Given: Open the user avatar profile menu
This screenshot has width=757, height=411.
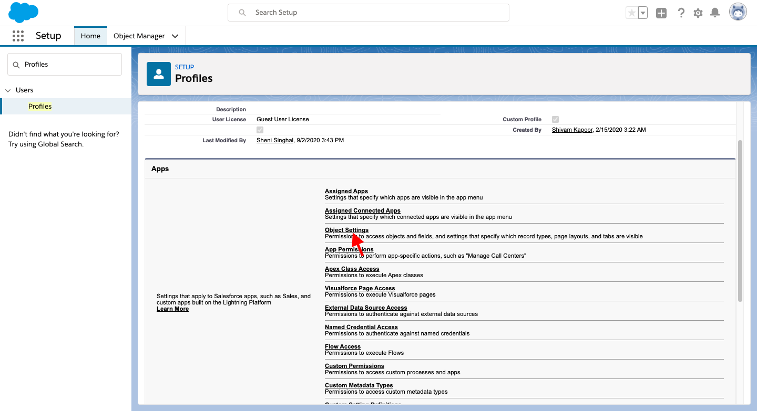Looking at the screenshot, I should (738, 13).
